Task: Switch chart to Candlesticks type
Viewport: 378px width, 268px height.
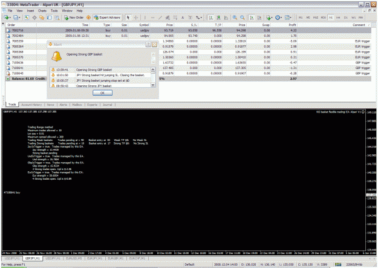Action: (x=218, y=18)
